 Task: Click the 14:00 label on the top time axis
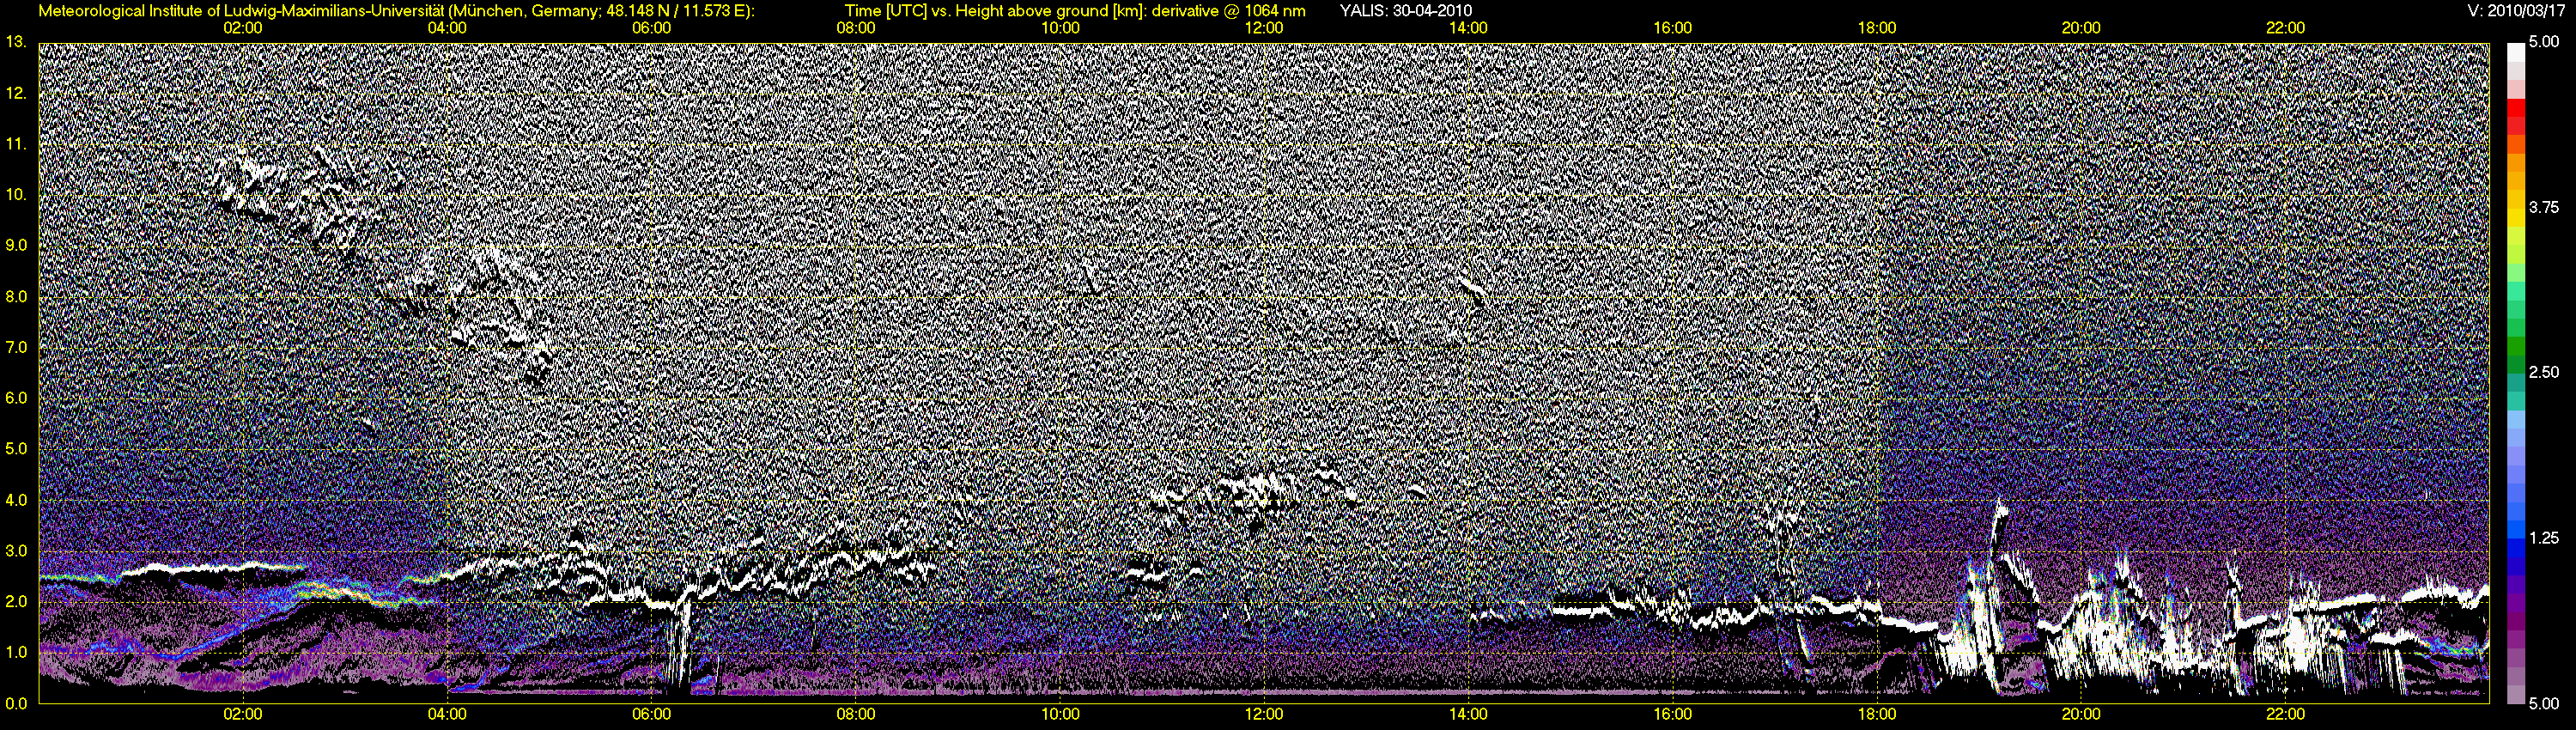point(1468,28)
